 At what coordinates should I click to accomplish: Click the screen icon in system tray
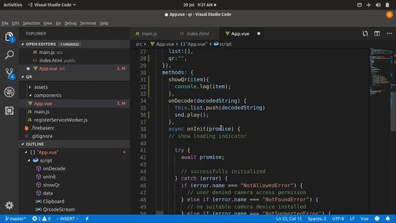[359, 5]
